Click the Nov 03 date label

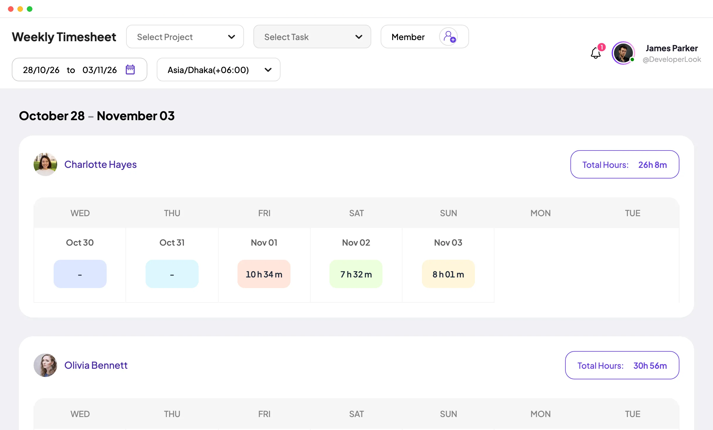(448, 242)
